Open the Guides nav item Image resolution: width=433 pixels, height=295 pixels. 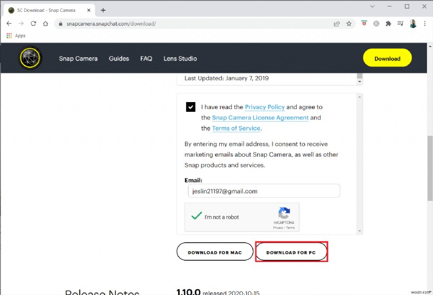pos(119,58)
